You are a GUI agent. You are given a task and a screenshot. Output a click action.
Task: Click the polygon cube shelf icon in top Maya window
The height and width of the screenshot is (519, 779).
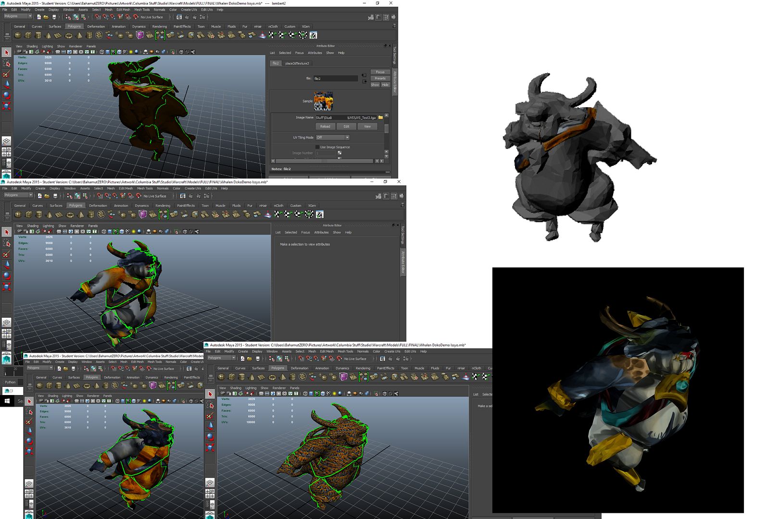(28, 35)
